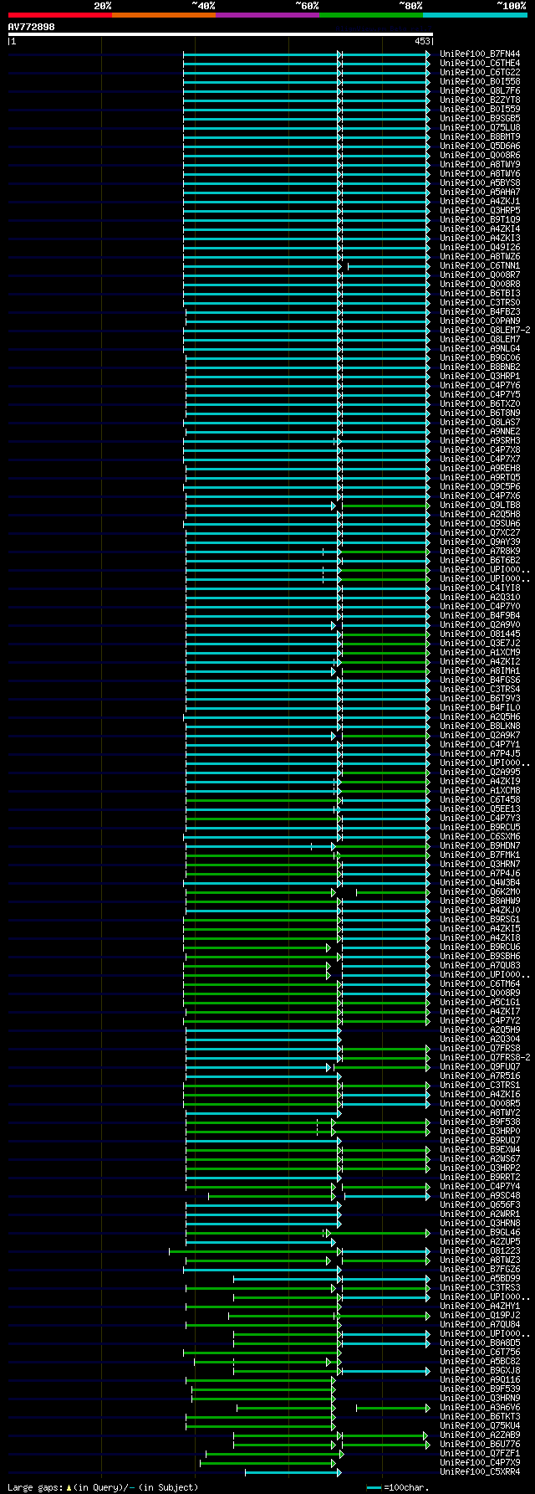The height and width of the screenshot is (1494, 535).
Task: Click the orange ~40% identity legend segment
Action: (x=163, y=15)
